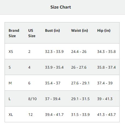Click hip value 41.3 - 43.7
Image resolution: width=125 pixels, height=126 pixels.
tap(106, 115)
